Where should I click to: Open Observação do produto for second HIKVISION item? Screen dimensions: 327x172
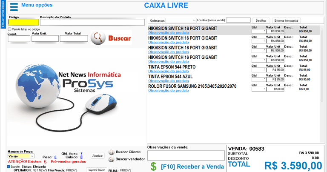169,42
